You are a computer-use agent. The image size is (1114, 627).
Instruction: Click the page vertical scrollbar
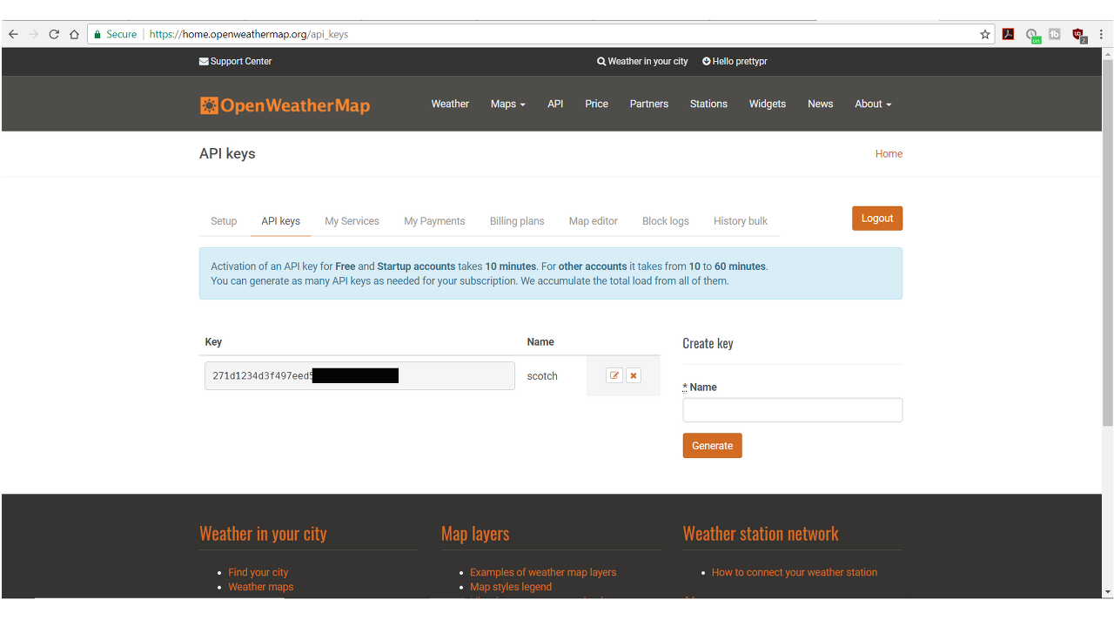[x=1108, y=244]
